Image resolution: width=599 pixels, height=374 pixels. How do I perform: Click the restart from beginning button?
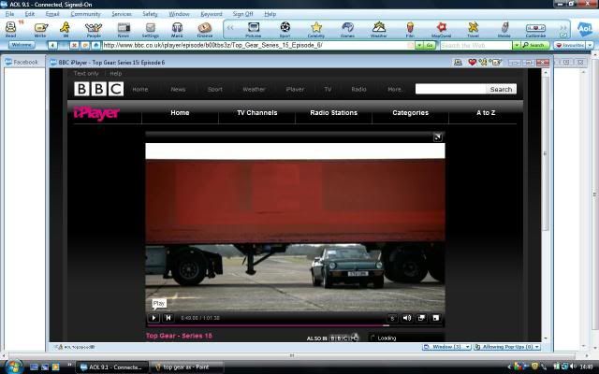[168, 318]
